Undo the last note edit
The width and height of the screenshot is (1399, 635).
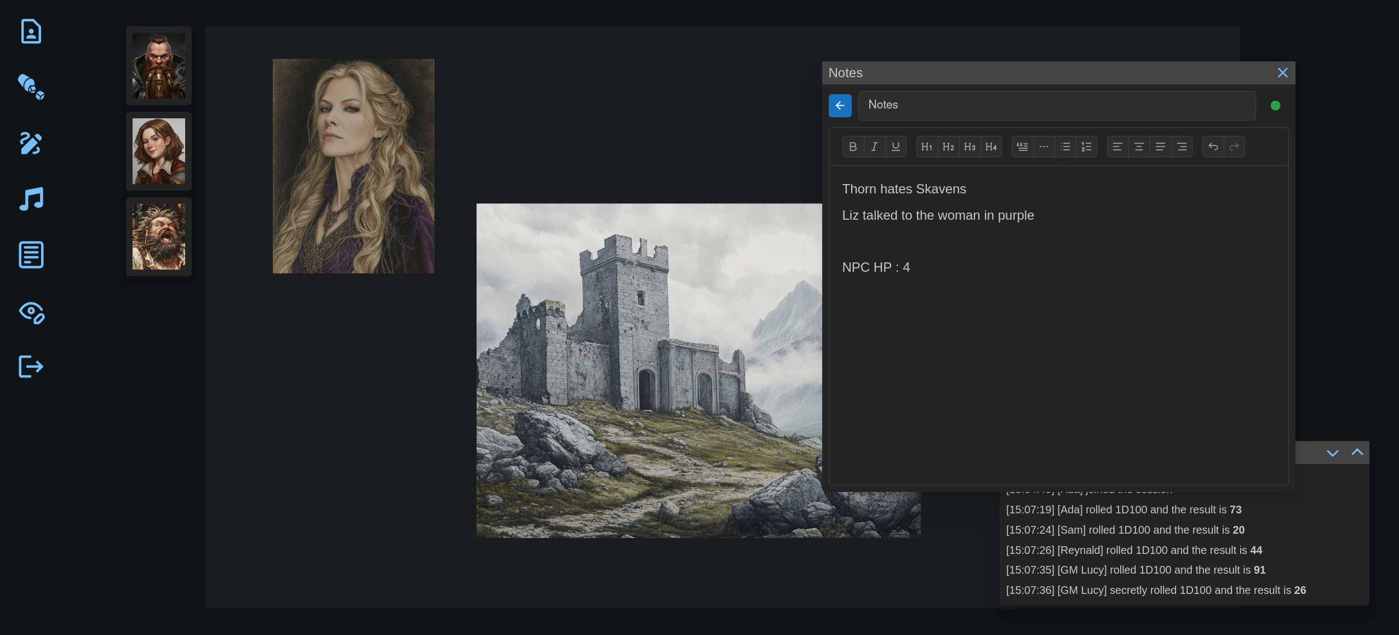(x=1212, y=146)
